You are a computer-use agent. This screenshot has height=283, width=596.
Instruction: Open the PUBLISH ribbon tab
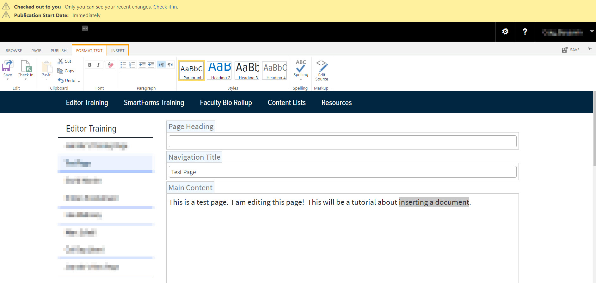point(58,50)
